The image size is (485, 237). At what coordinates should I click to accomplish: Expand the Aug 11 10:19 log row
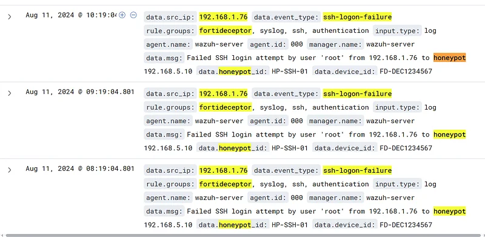pos(10,17)
